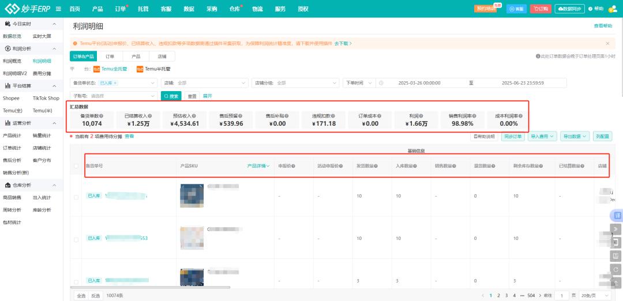Open the 仓库 top menu

234,9
